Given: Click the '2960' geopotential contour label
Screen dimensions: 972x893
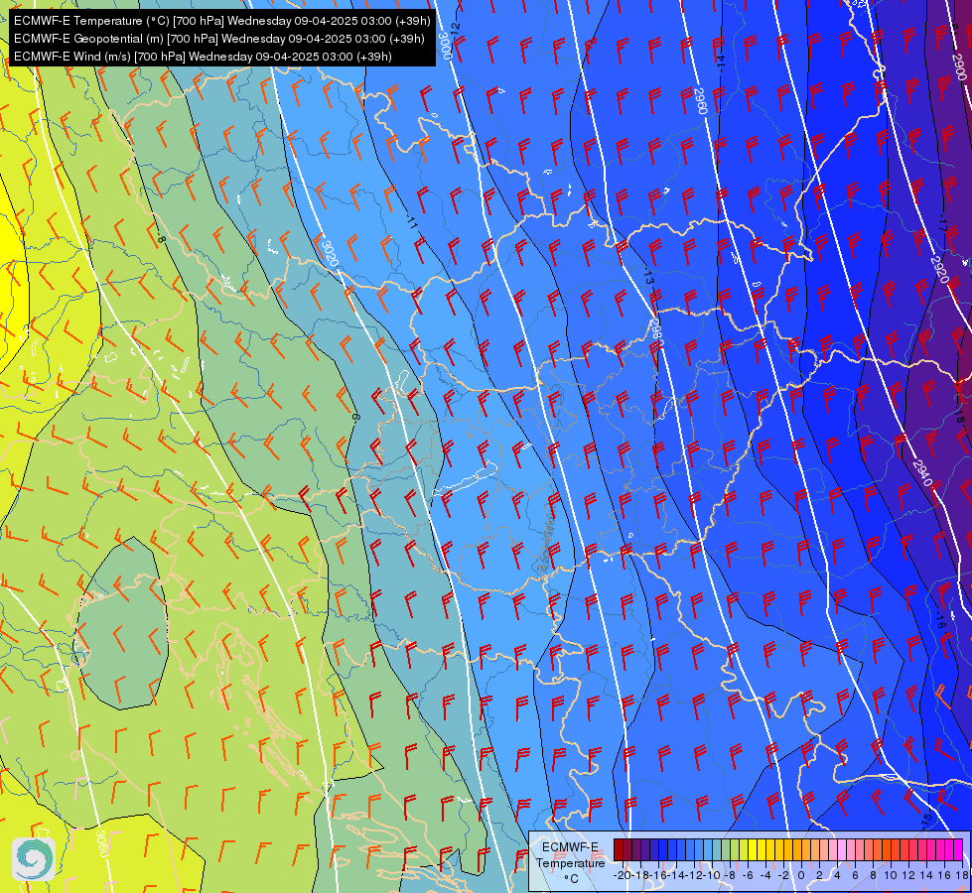Looking at the screenshot, I should pos(701,101).
